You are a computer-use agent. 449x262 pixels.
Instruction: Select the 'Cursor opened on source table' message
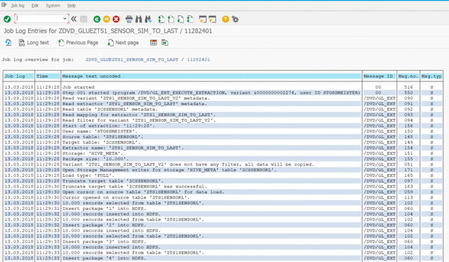coord(126,197)
